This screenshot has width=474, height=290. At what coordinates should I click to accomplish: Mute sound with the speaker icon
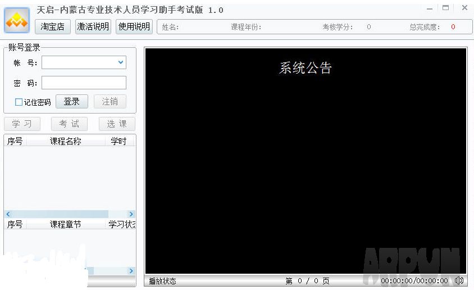(x=459, y=280)
